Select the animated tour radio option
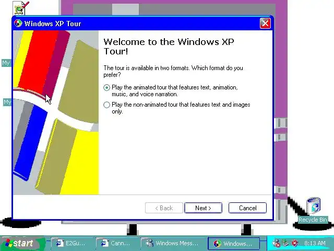The height and width of the screenshot is (251, 334). (x=106, y=88)
